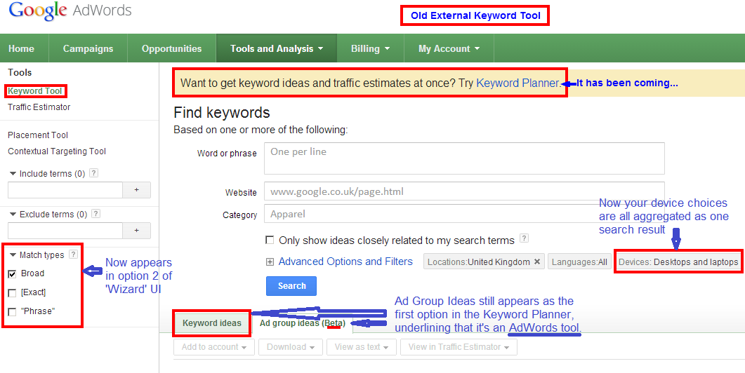The height and width of the screenshot is (373, 745).
Task: Open the Opportunities tab
Action: [171, 48]
